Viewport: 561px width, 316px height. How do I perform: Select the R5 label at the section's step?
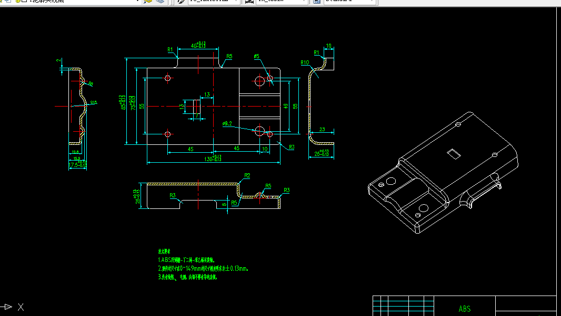[234, 203]
